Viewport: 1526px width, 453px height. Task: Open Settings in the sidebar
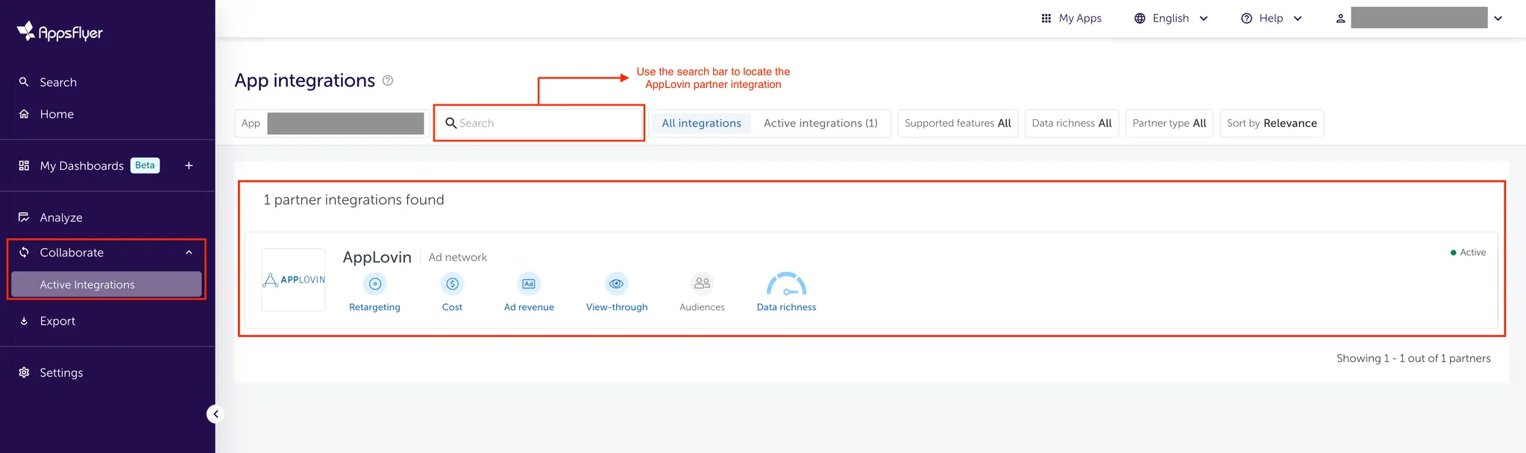coord(61,373)
